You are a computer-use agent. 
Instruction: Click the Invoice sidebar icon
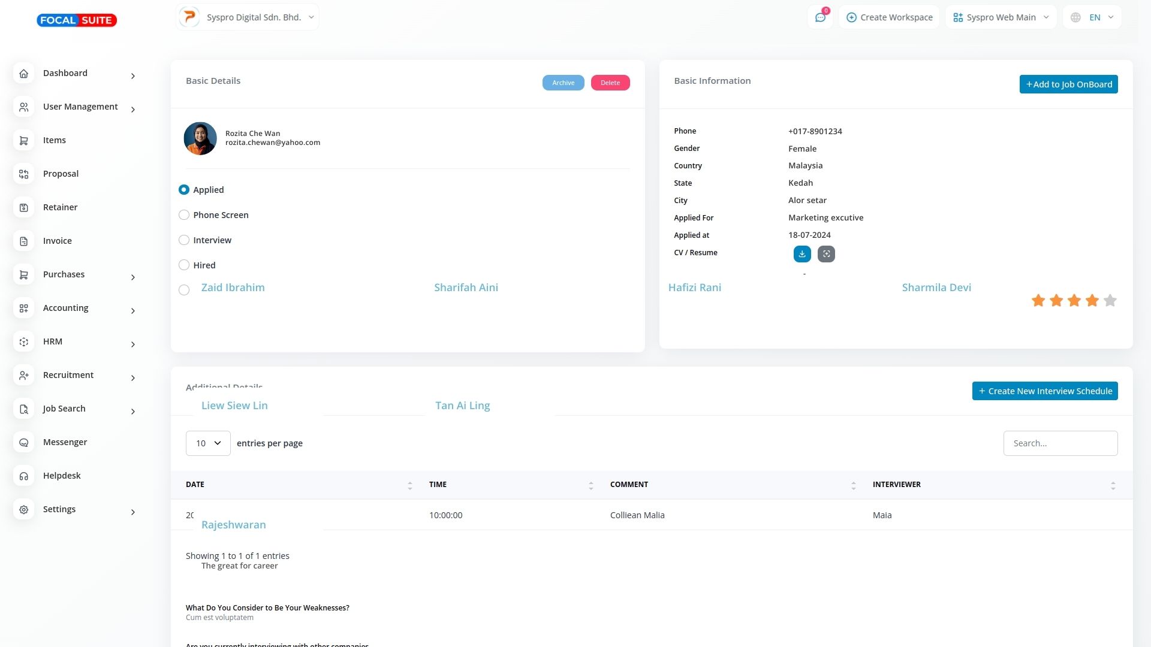24,241
